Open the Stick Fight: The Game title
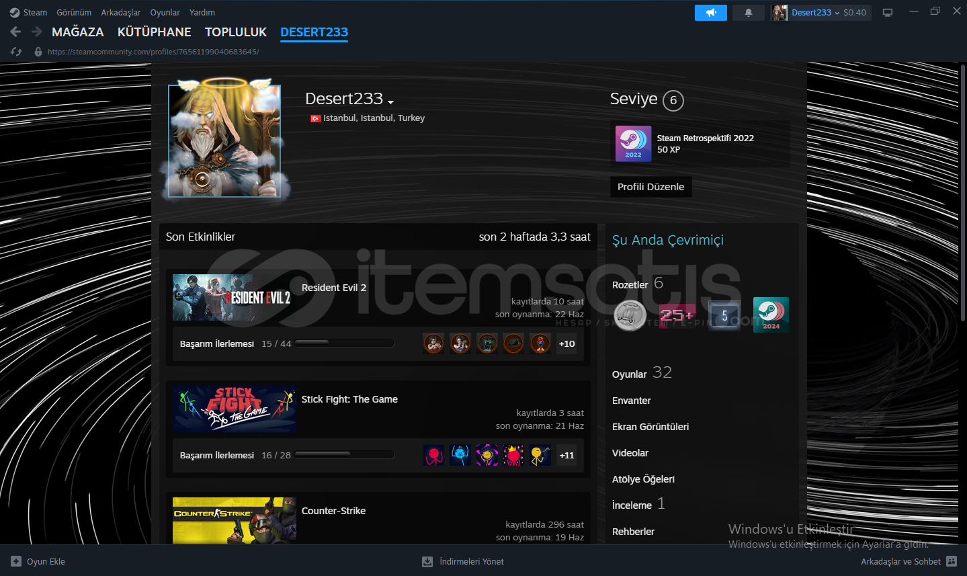 coord(349,399)
